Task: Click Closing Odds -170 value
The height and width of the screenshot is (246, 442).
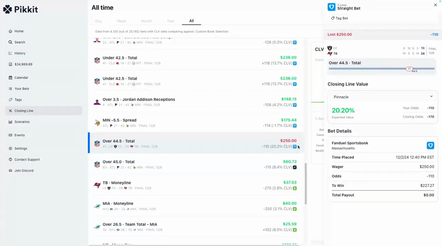Action: [431, 117]
